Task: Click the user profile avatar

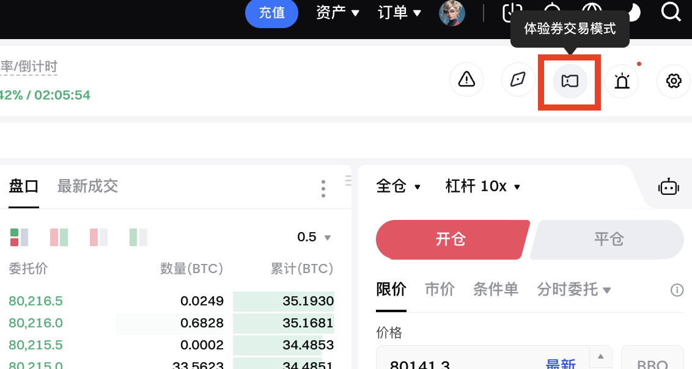Action: [x=452, y=13]
